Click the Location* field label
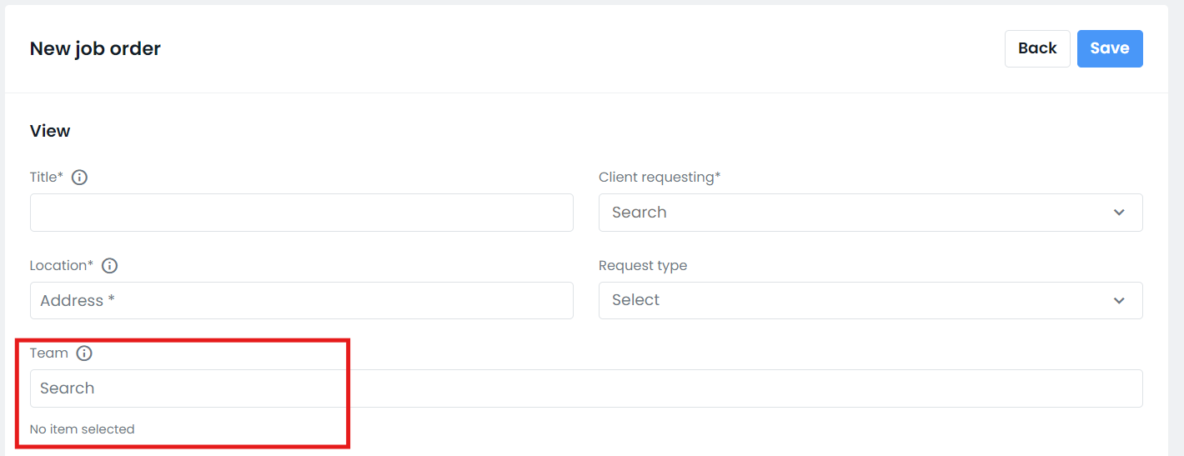 62,265
